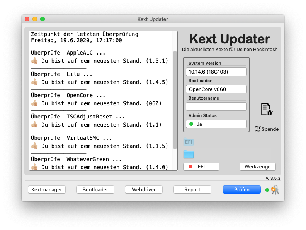
Task: Start the check with Prüfen button
Action: (242, 189)
